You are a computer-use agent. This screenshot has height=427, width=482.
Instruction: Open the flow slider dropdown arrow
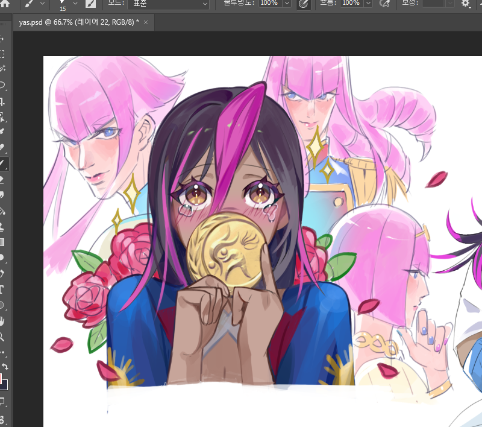pos(368,4)
